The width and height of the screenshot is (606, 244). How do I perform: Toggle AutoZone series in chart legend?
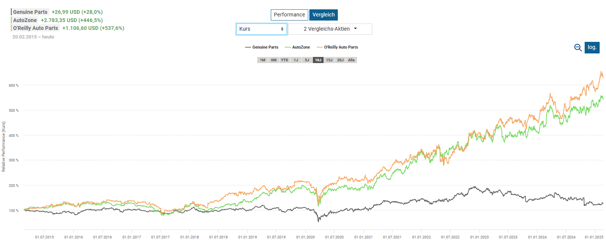point(297,47)
